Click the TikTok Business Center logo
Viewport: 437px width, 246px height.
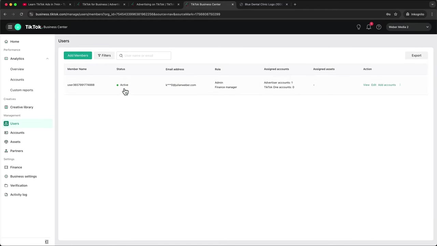[x=46, y=27]
